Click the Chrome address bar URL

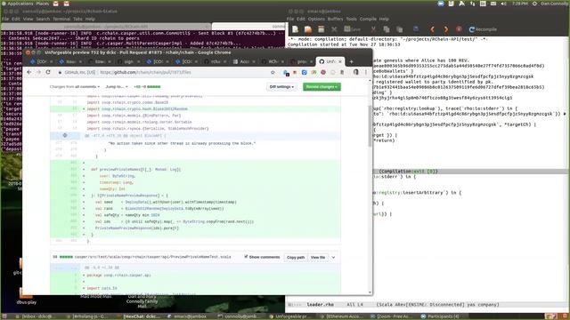pos(145,72)
